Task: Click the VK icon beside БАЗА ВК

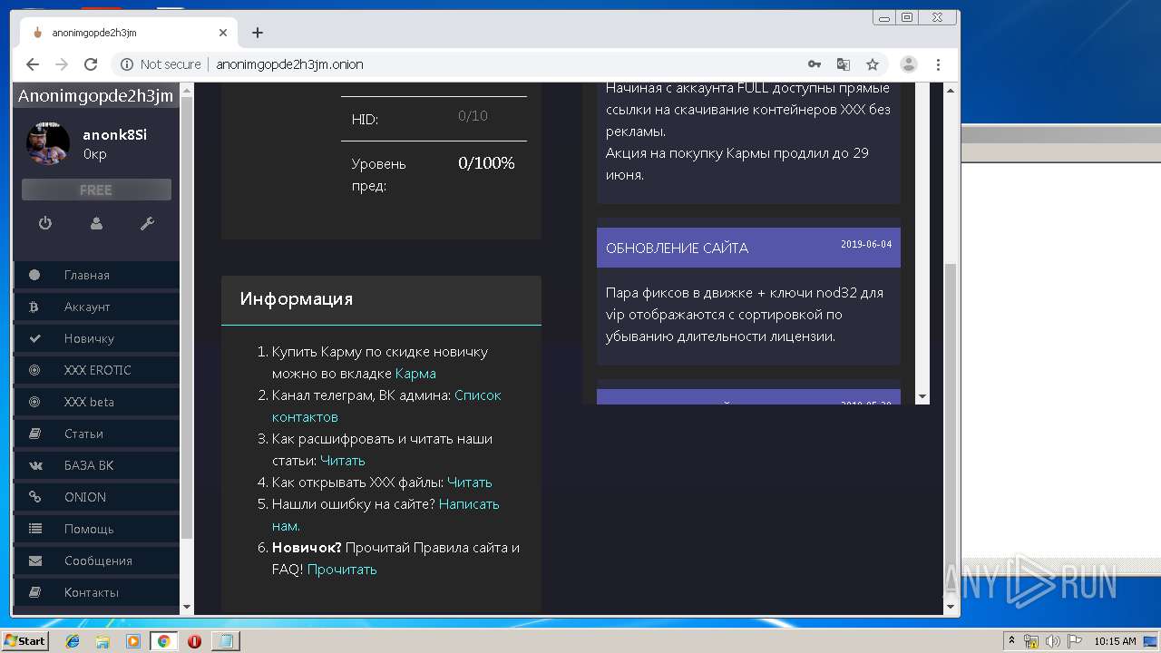Action: pos(35,465)
